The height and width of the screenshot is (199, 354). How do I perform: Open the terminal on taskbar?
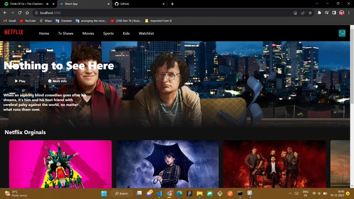[x=240, y=194]
